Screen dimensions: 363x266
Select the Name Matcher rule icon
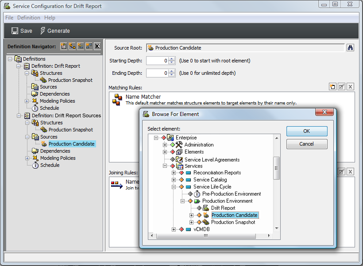point(117,100)
